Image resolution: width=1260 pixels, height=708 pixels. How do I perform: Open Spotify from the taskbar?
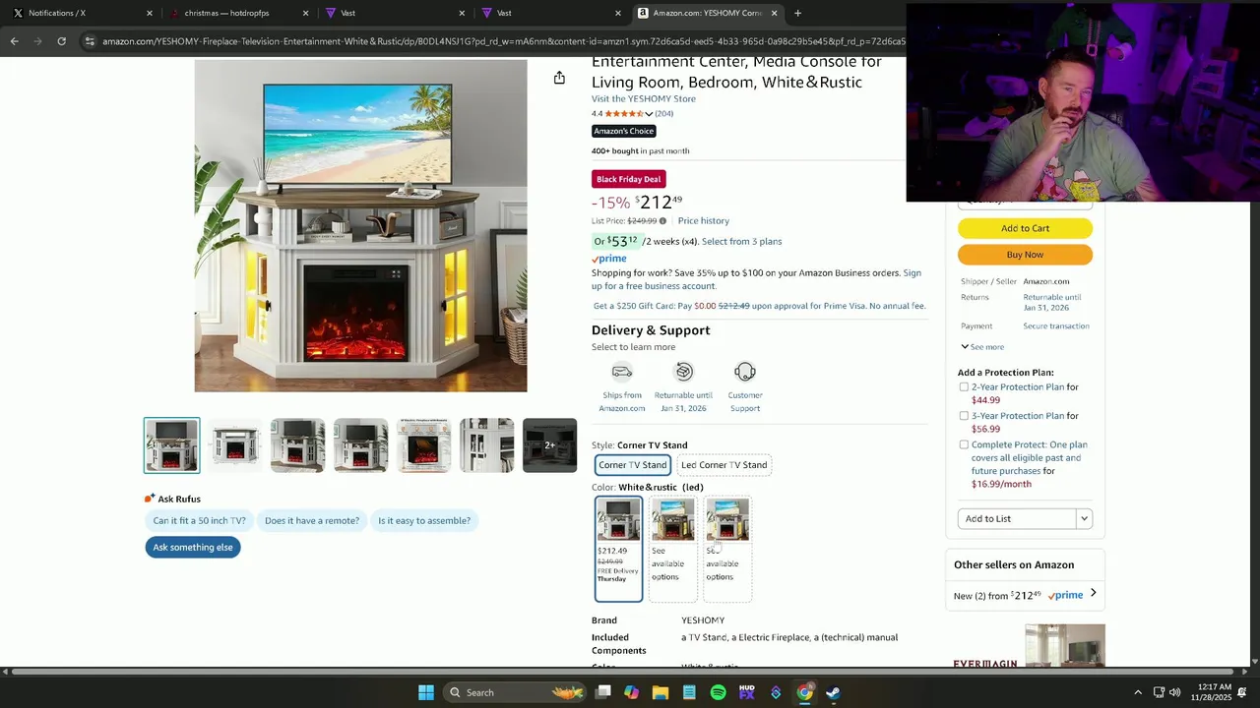[x=719, y=692]
